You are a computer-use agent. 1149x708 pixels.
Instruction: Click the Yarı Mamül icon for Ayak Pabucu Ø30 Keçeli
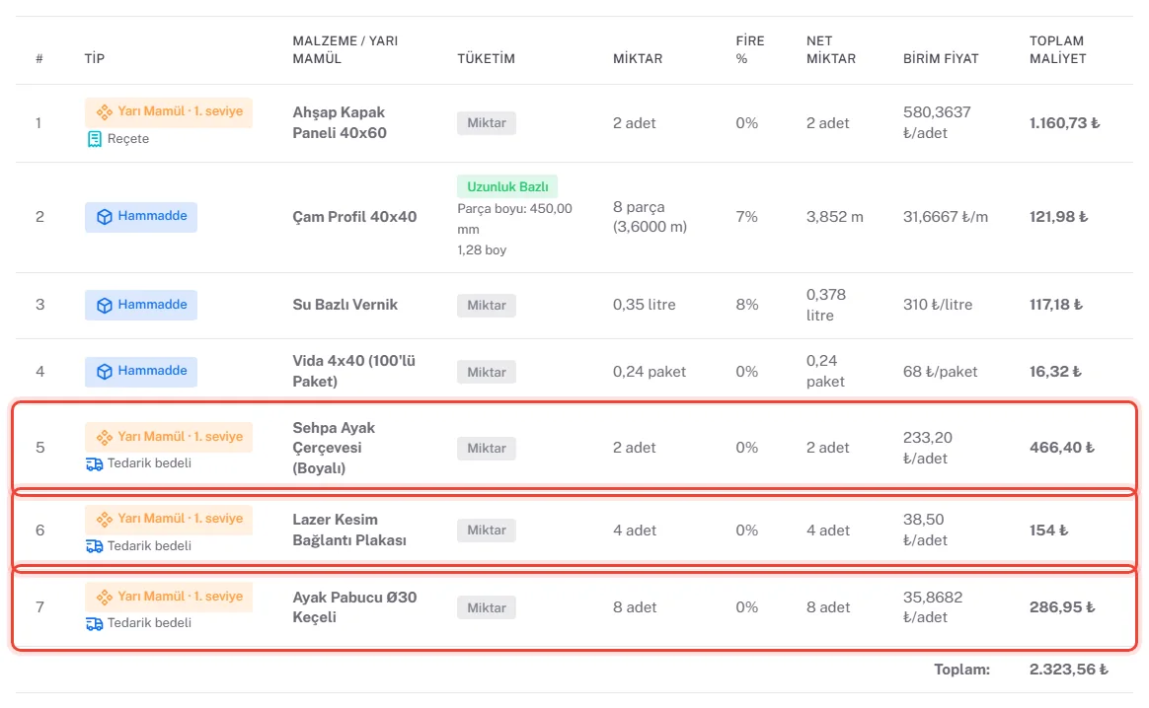[x=104, y=597]
